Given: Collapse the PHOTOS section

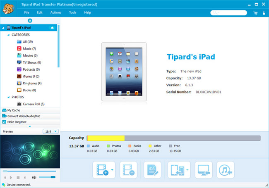Looking at the screenshot, I should 8,97.
